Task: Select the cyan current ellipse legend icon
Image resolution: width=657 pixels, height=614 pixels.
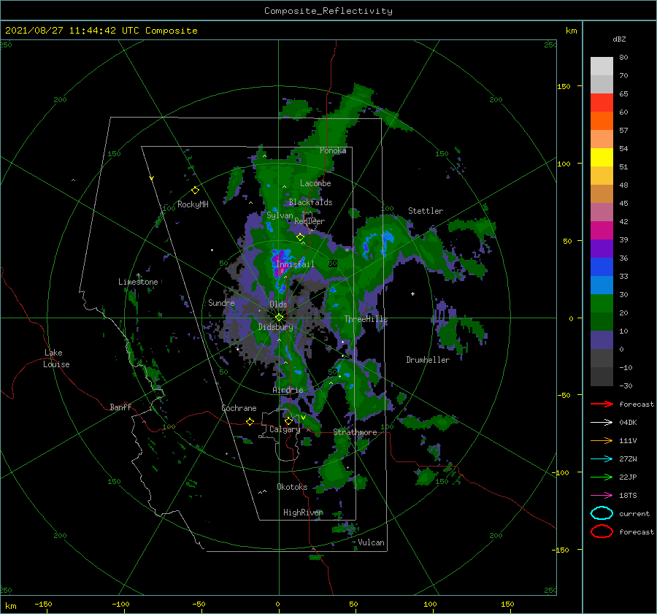Action: click(602, 513)
